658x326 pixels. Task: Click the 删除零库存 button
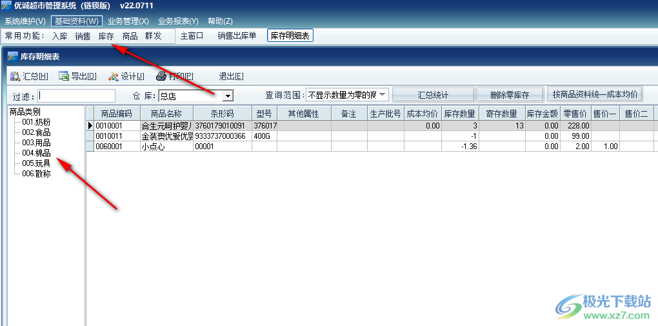click(510, 95)
